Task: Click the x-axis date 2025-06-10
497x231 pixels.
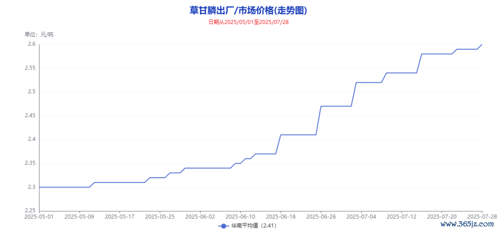Action: (x=240, y=216)
